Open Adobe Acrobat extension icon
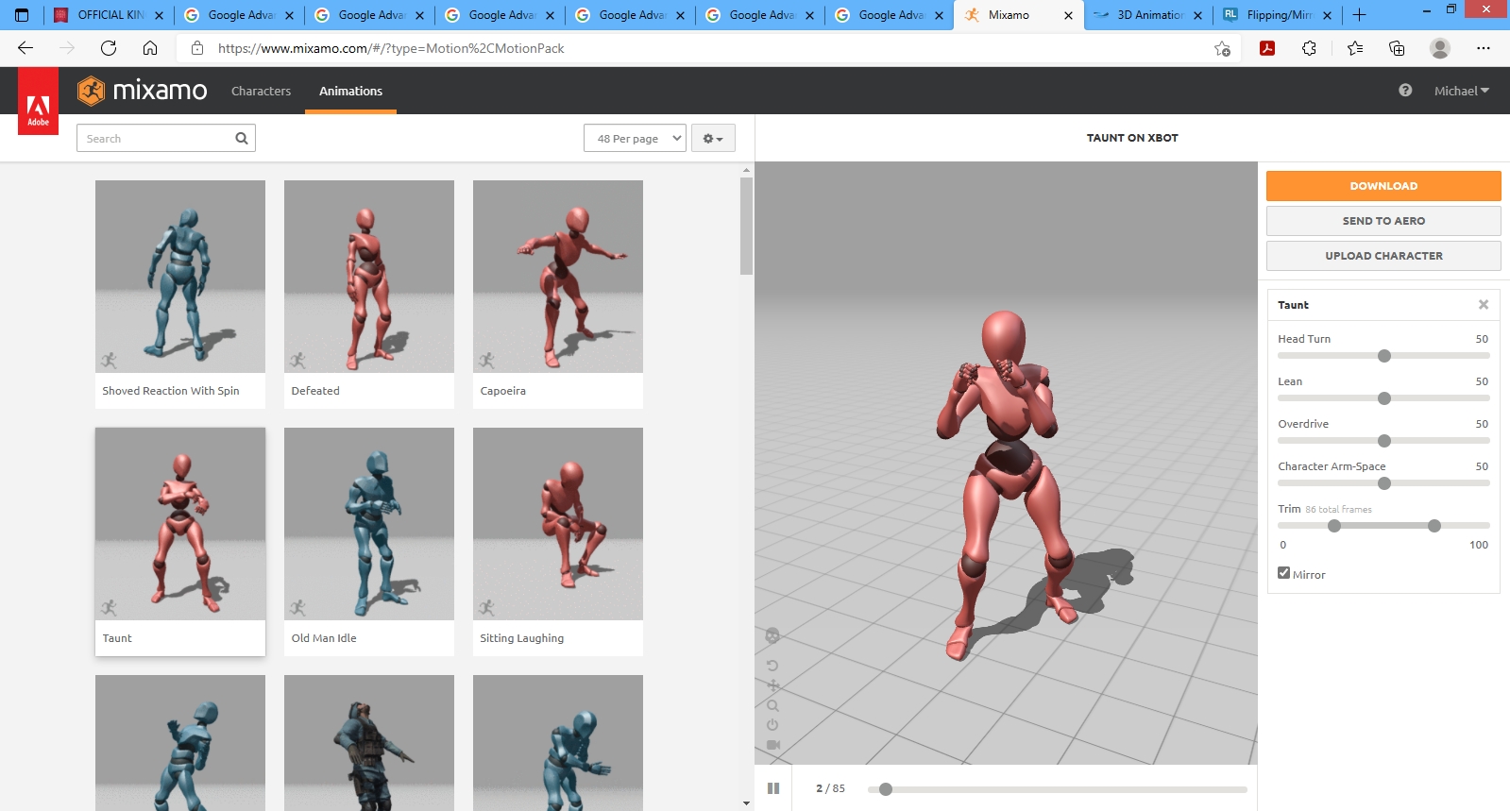 pos(1267,48)
